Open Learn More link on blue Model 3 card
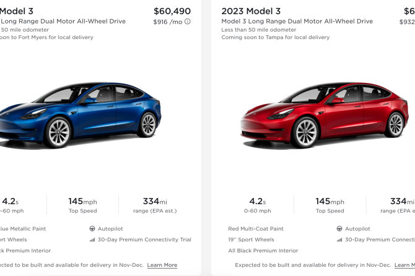 pos(162,265)
